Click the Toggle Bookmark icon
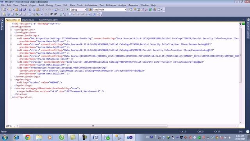 click(70, 14)
